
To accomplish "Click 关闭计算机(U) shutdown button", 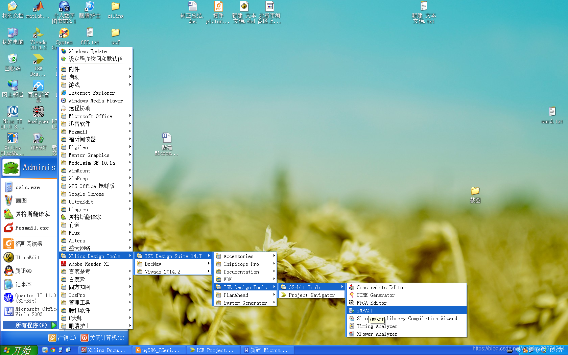I will [x=102, y=337].
